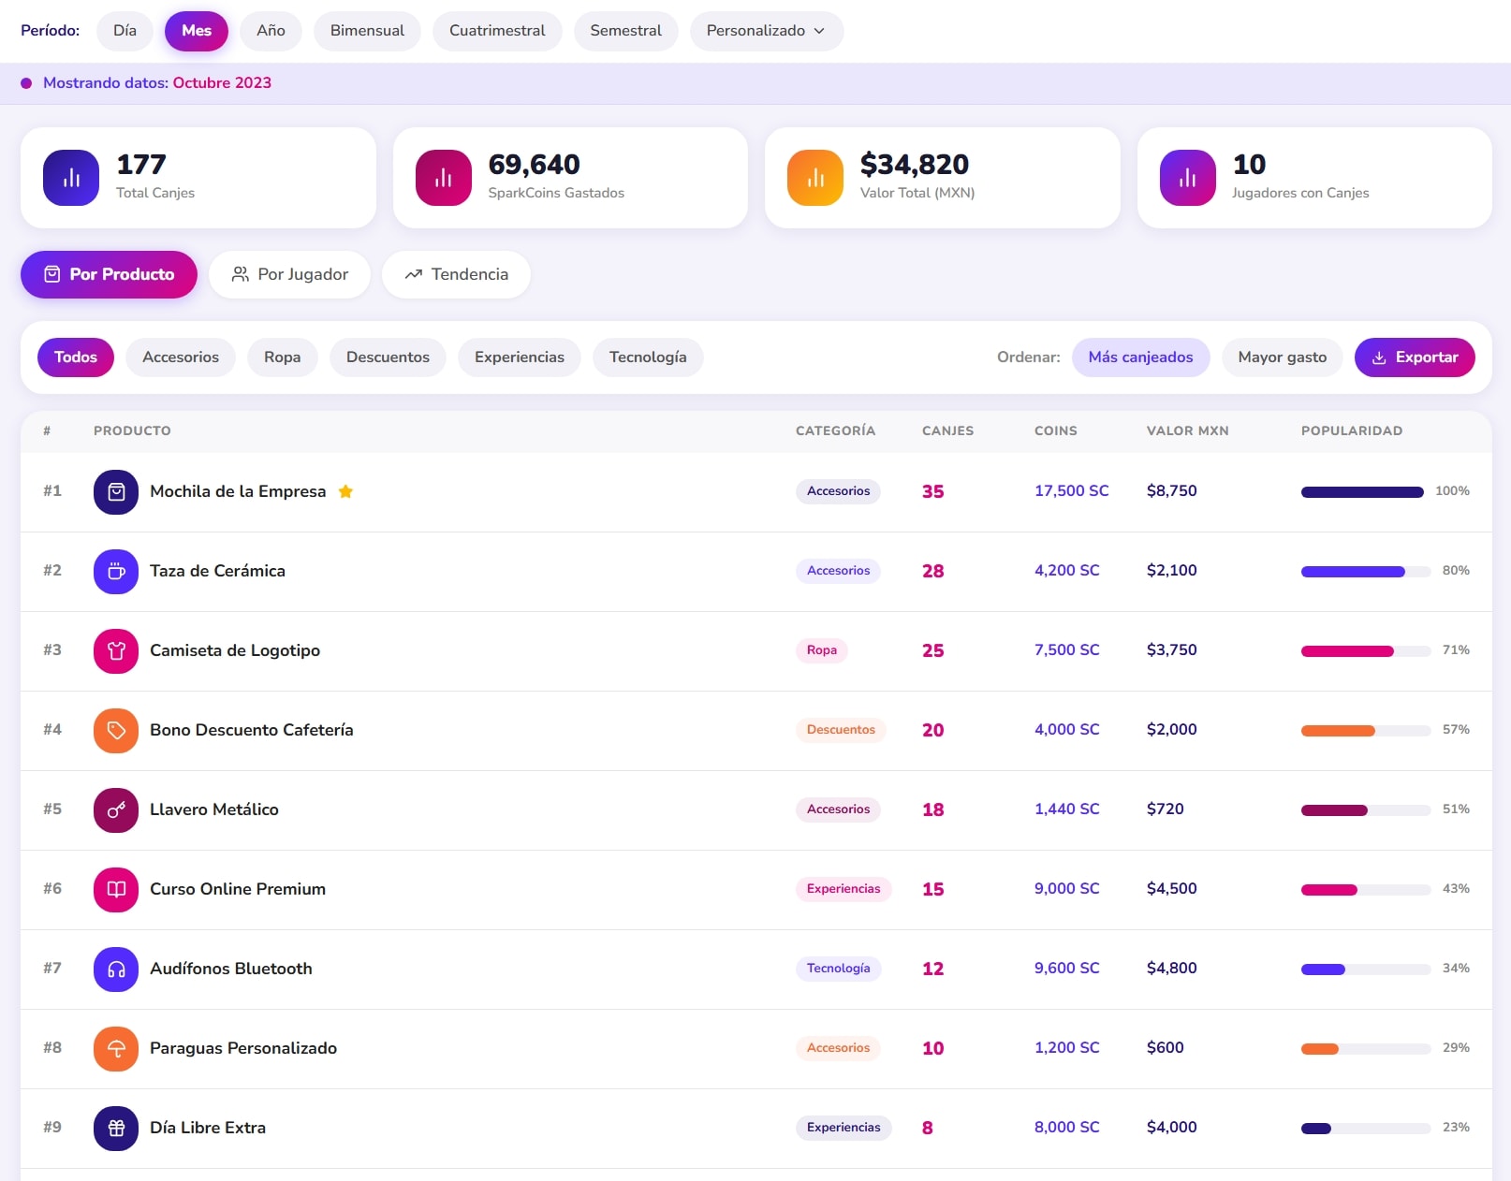Screen dimensions: 1511x1181
Task: Select the Semestral period
Action: 625,31
